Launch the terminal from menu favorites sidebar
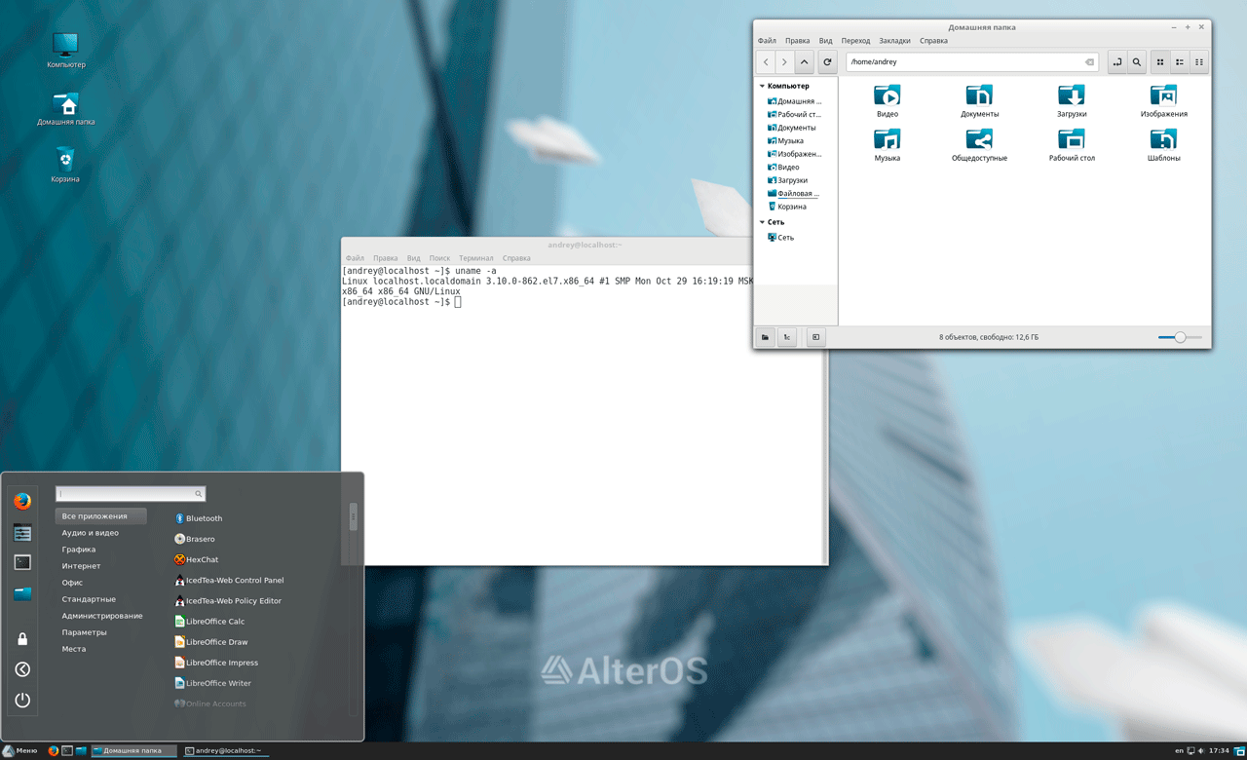The height and width of the screenshot is (760, 1247). click(22, 562)
